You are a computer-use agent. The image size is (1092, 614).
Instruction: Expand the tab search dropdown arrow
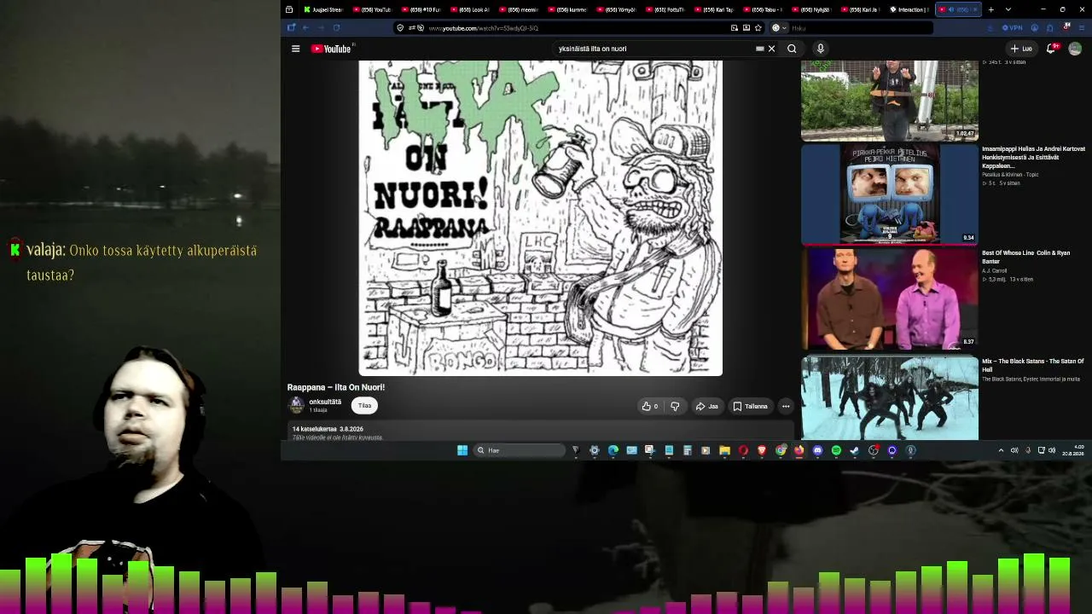click(x=1008, y=9)
